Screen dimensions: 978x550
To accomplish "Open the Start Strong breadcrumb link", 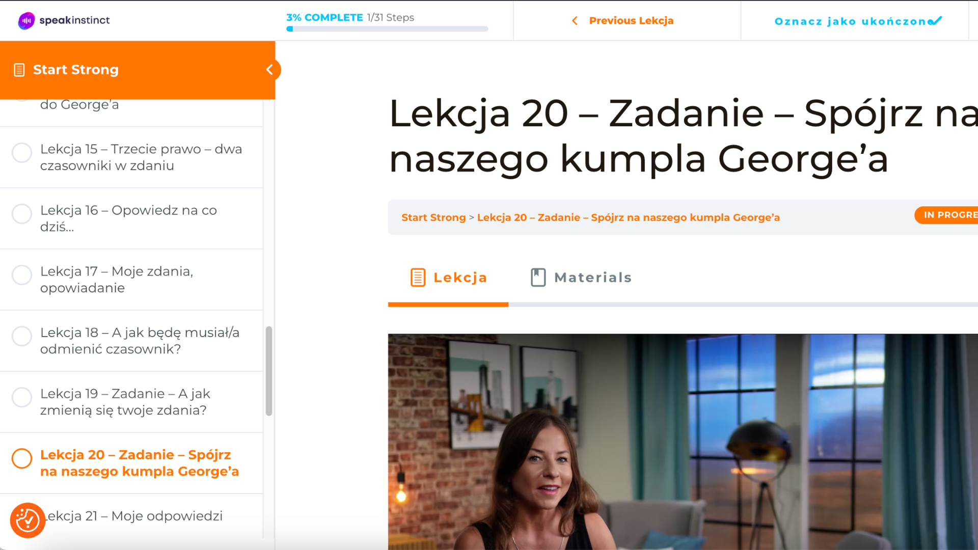I will 433,217.
